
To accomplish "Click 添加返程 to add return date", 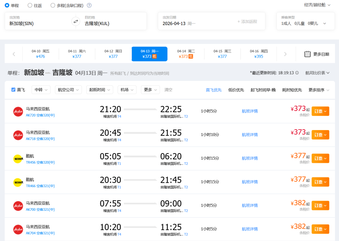I will (x=247, y=21).
